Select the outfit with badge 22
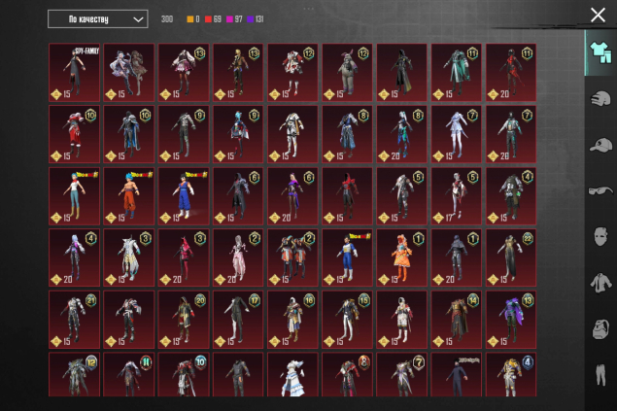This screenshot has width=617, height=411. click(511, 257)
